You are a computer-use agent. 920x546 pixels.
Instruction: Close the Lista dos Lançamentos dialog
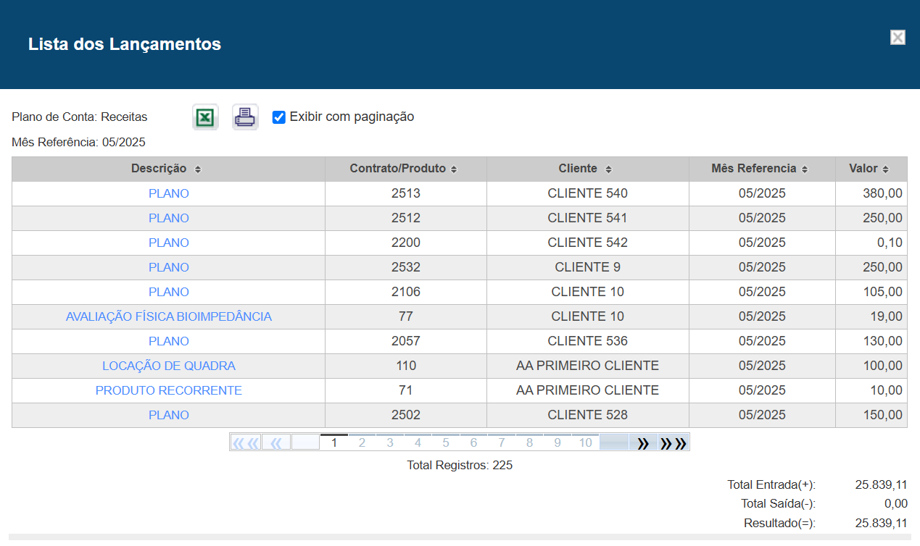(x=898, y=38)
